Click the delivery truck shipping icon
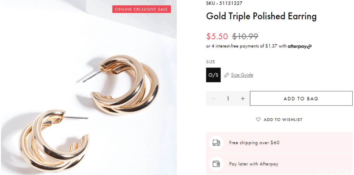The image size is (354, 175). click(x=216, y=143)
